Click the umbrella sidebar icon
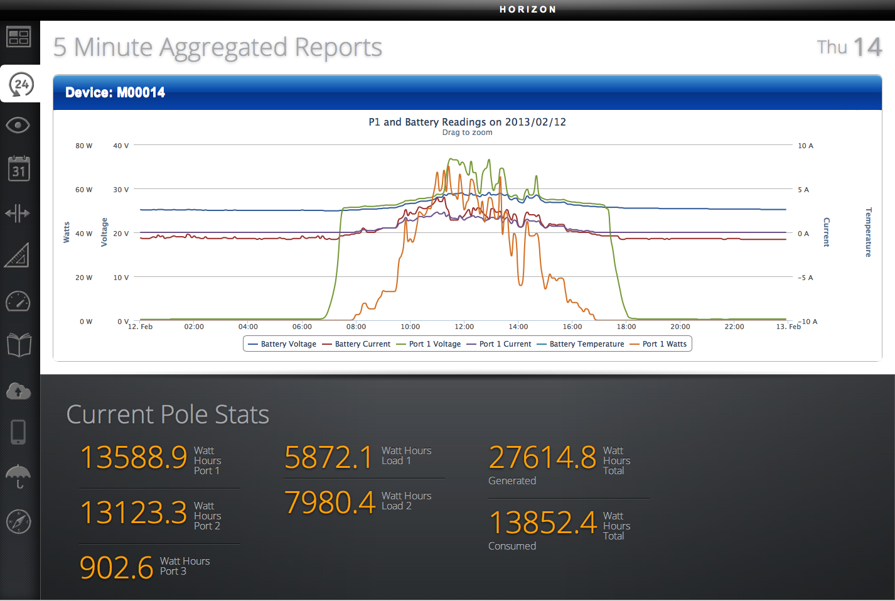This screenshot has height=601, width=895. coord(18,477)
